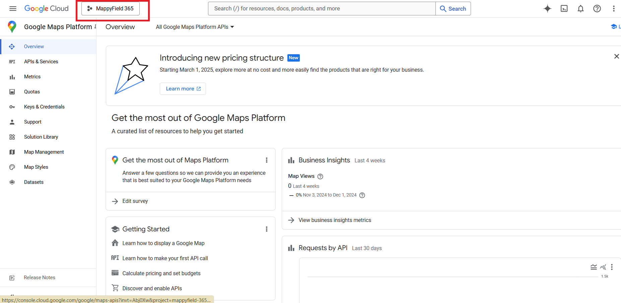Select Keys & Credentials key icon in sidebar
The image size is (621, 303).
coord(12,106)
